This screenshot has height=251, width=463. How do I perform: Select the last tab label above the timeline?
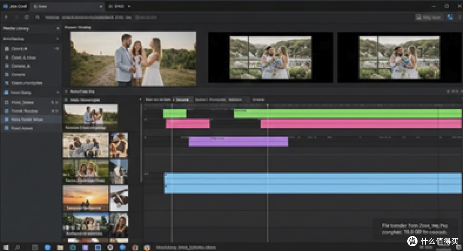click(x=259, y=100)
